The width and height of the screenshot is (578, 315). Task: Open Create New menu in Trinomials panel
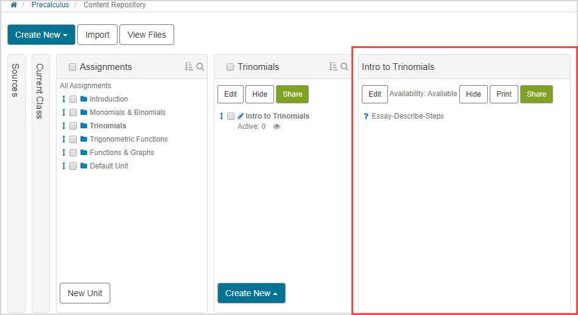251,293
